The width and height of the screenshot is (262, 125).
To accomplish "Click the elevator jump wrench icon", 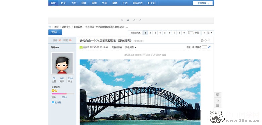I will 209,47.
